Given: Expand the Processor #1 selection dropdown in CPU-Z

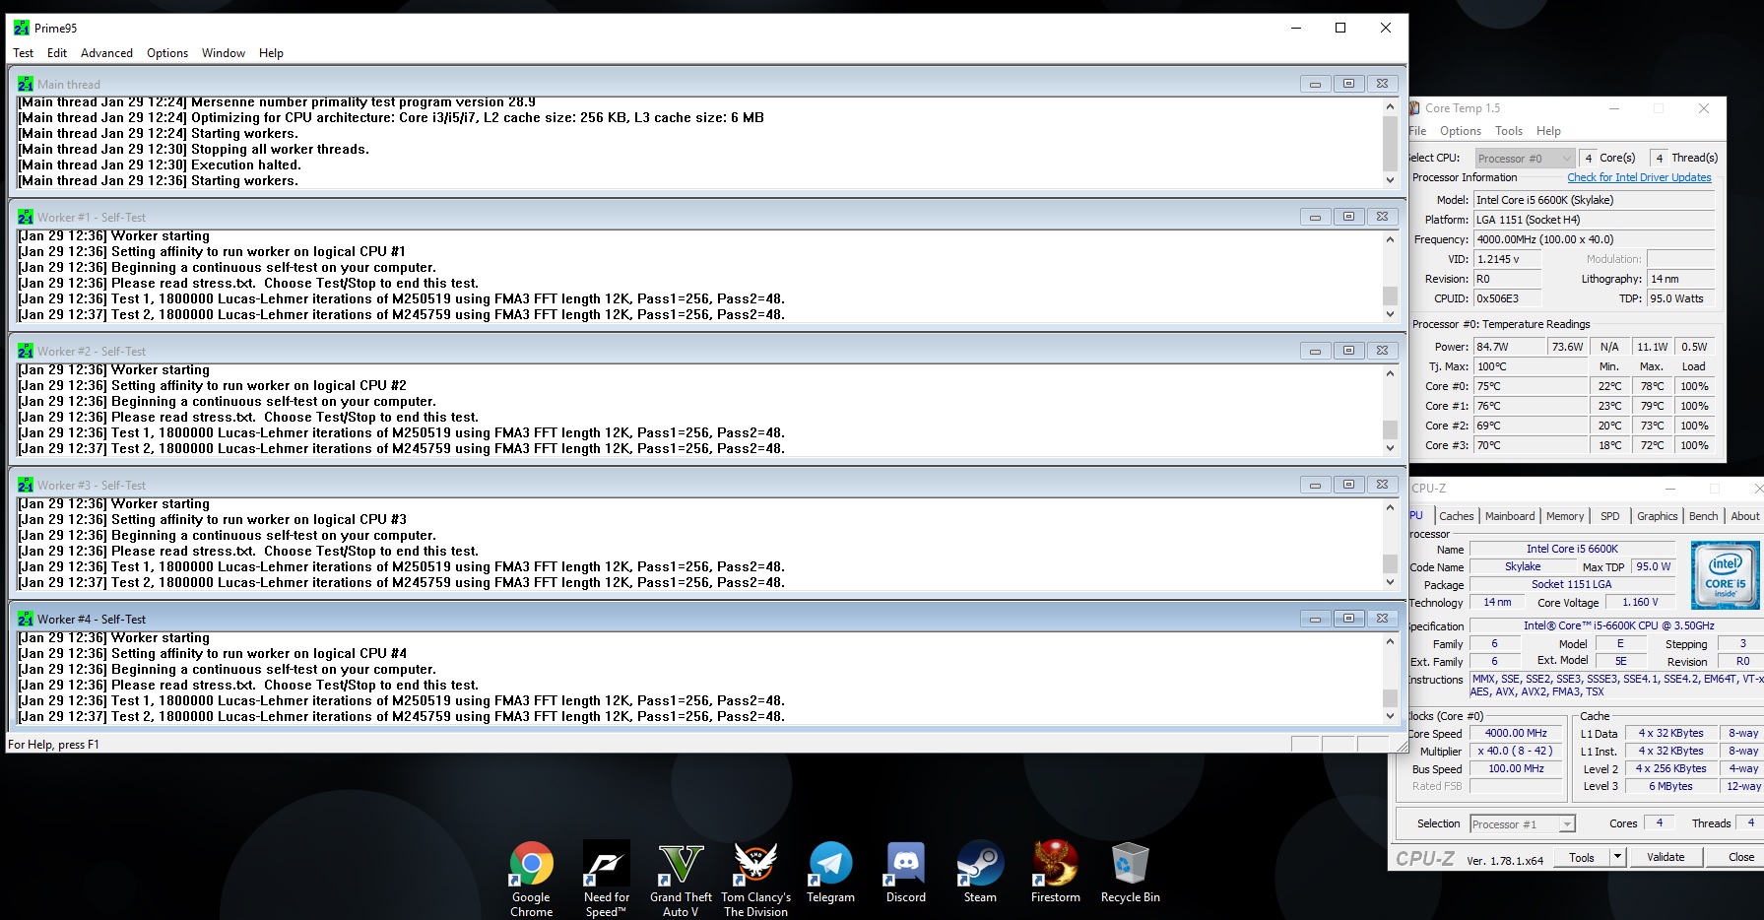Looking at the screenshot, I should coord(1523,824).
